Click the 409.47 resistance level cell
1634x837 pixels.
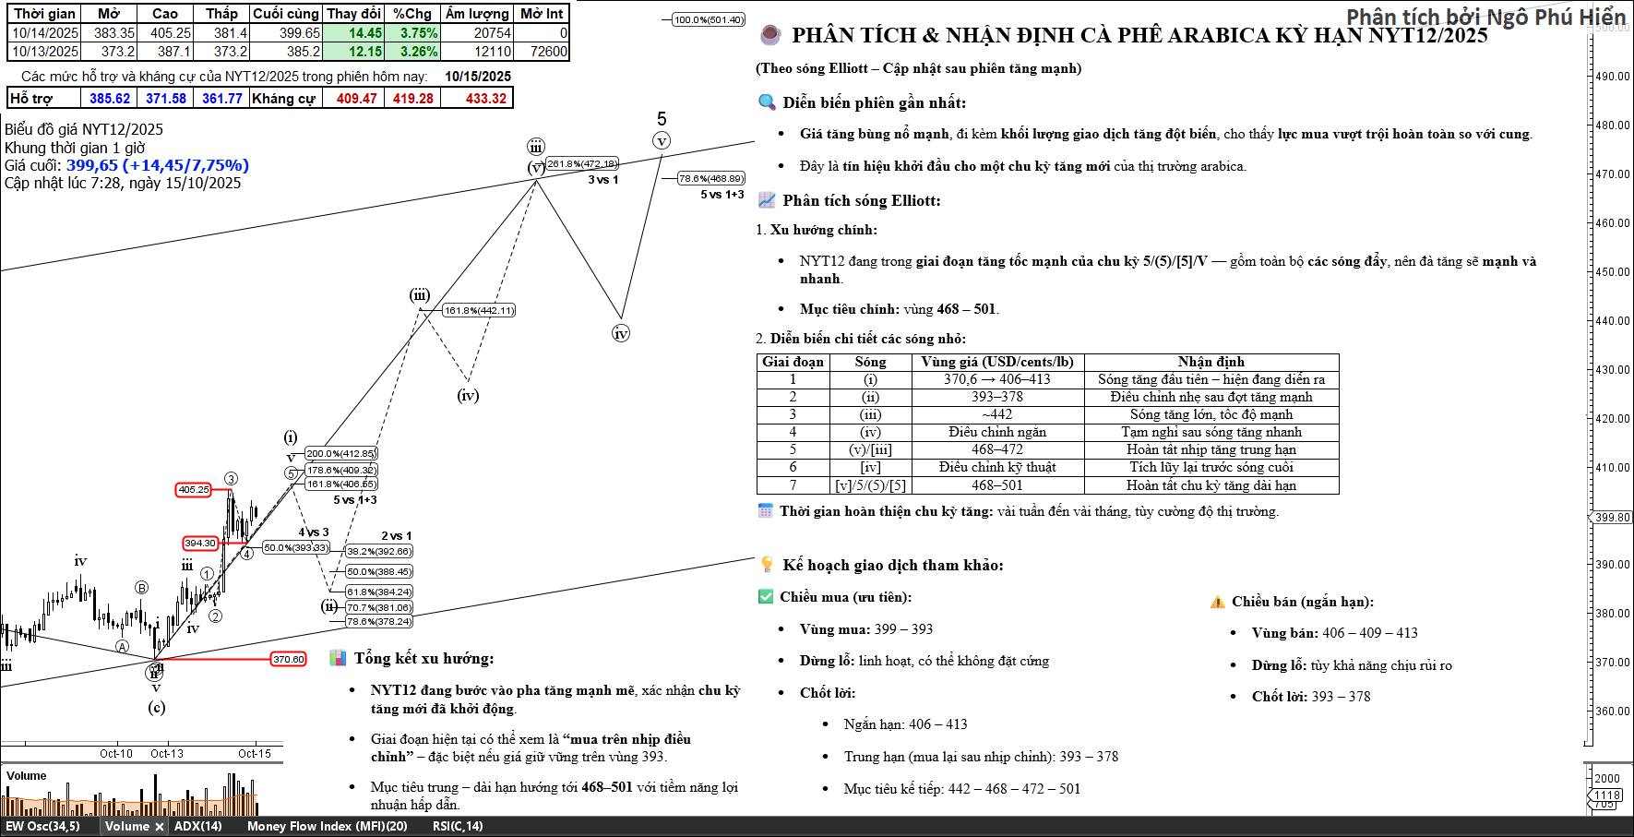[356, 99]
